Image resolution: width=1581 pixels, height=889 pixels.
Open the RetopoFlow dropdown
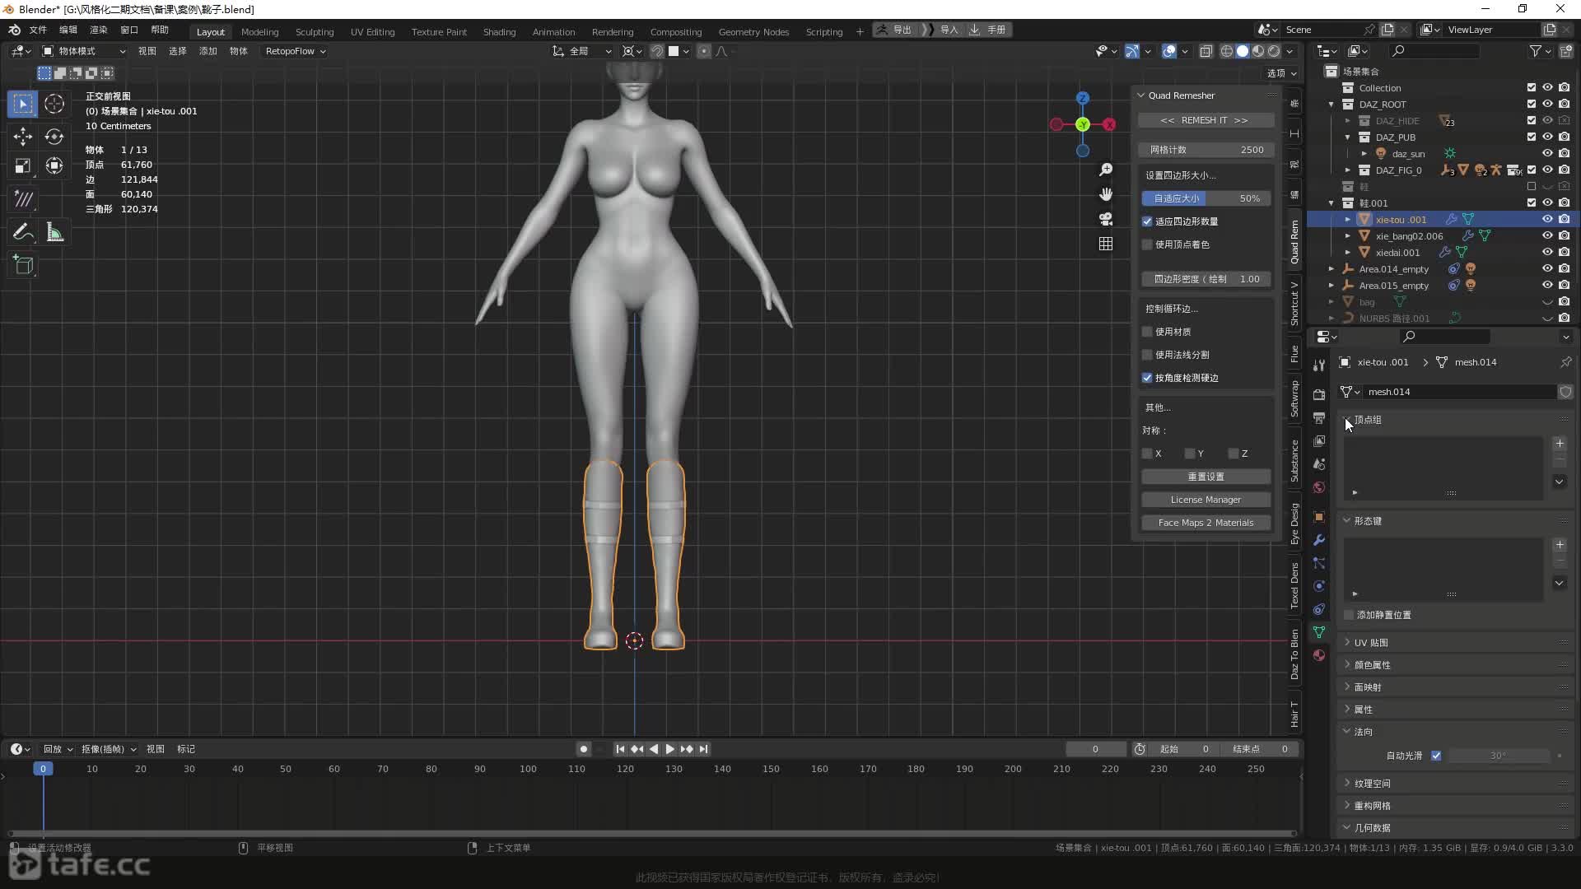pos(296,51)
